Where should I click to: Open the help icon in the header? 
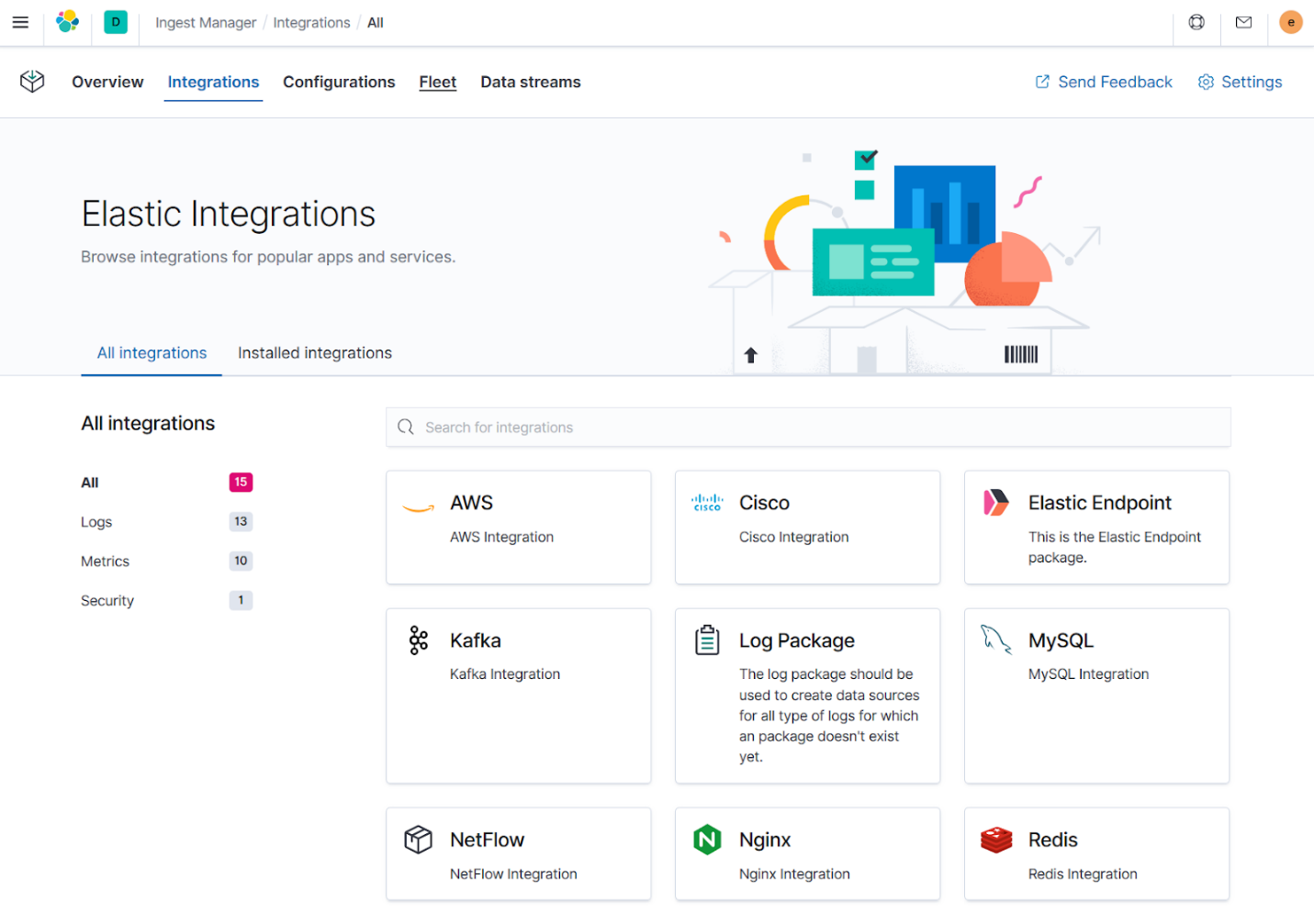(x=1196, y=22)
